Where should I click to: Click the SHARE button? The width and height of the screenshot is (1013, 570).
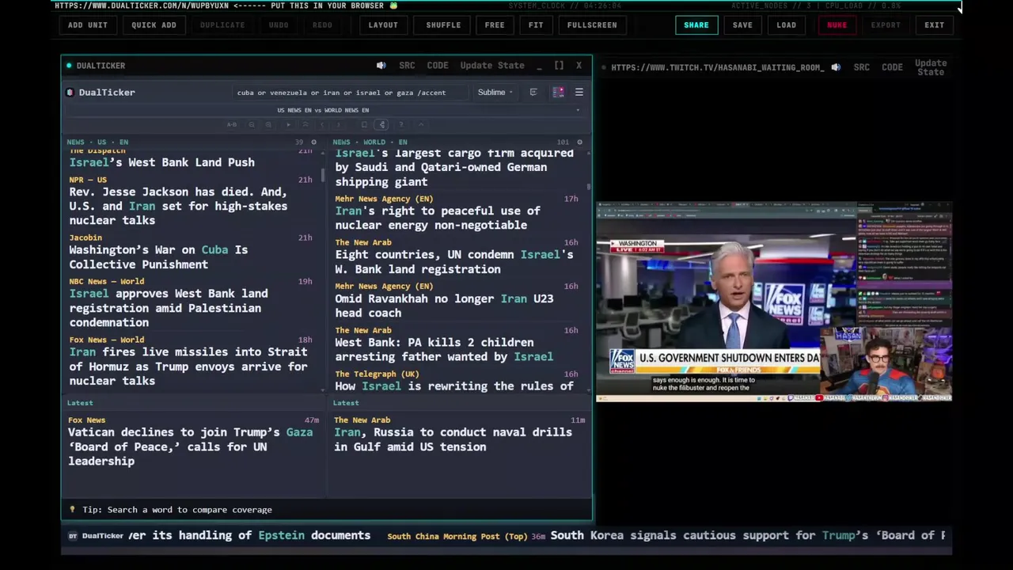[696, 25]
